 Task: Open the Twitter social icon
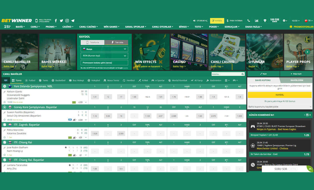(61, 21)
